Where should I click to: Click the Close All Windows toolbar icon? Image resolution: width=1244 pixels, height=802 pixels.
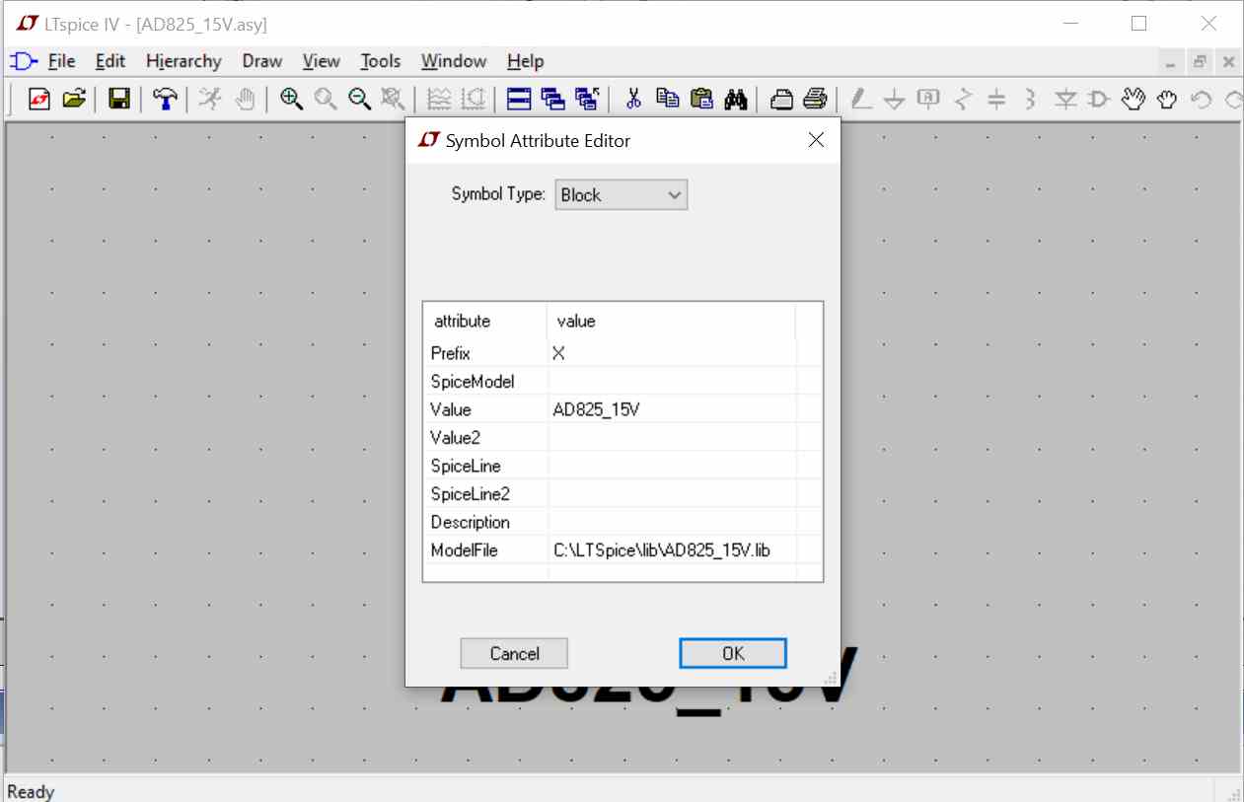coord(588,99)
